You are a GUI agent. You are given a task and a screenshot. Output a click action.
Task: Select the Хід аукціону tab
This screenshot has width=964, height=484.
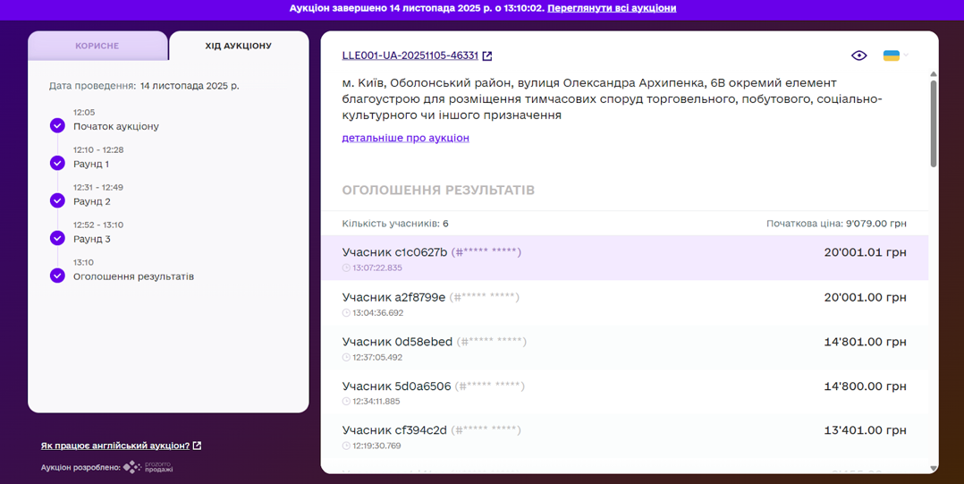238,46
